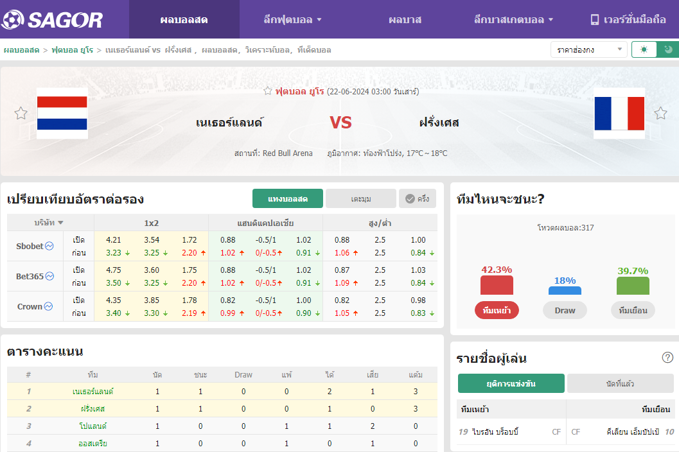679x452 pixels.
Task: Click the Sbobet company name
Action: (x=30, y=246)
